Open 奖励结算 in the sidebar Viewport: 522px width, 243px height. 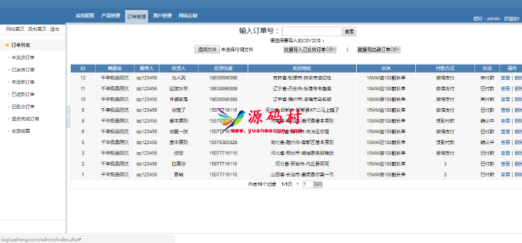(21, 131)
